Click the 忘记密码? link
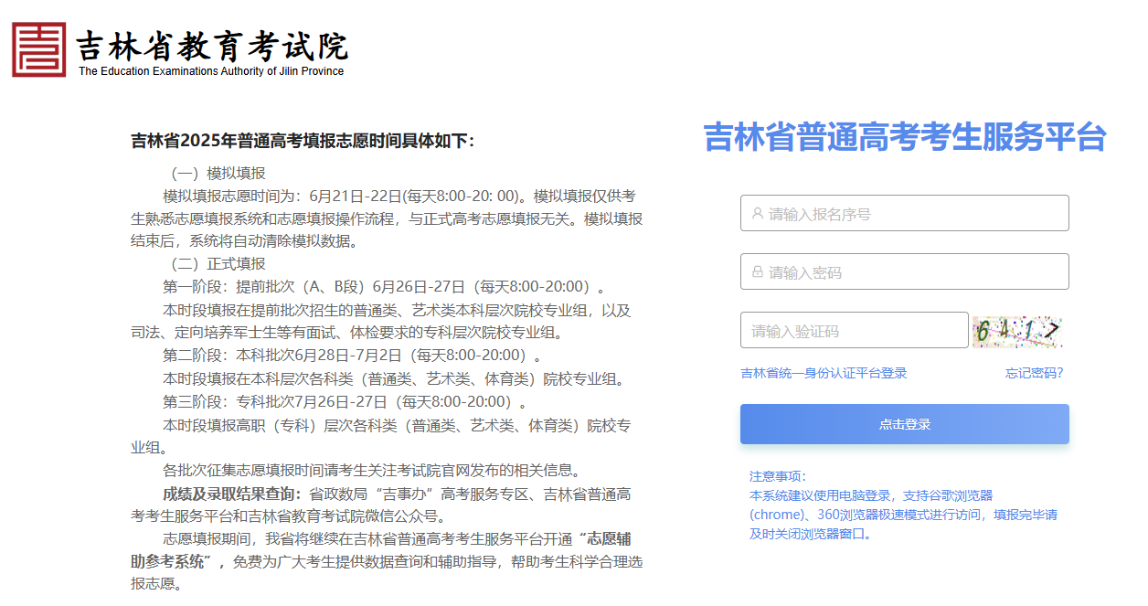Viewport: 1148px width, 606px height. pos(1034,373)
